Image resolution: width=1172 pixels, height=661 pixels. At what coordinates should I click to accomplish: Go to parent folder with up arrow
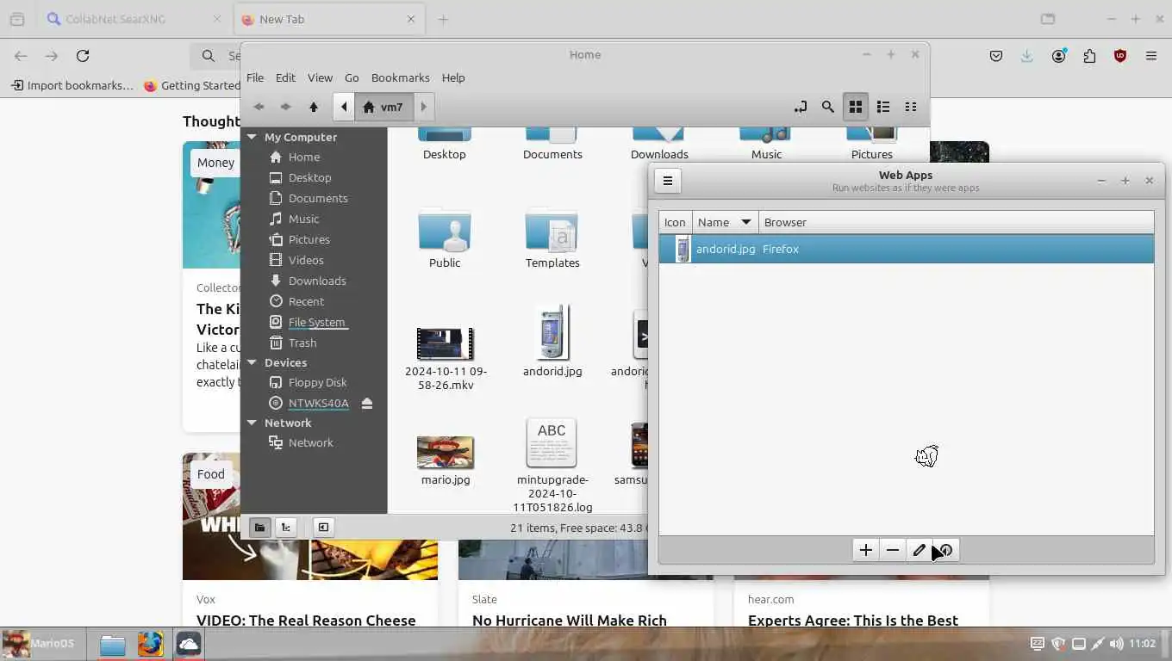pyautogui.click(x=314, y=107)
